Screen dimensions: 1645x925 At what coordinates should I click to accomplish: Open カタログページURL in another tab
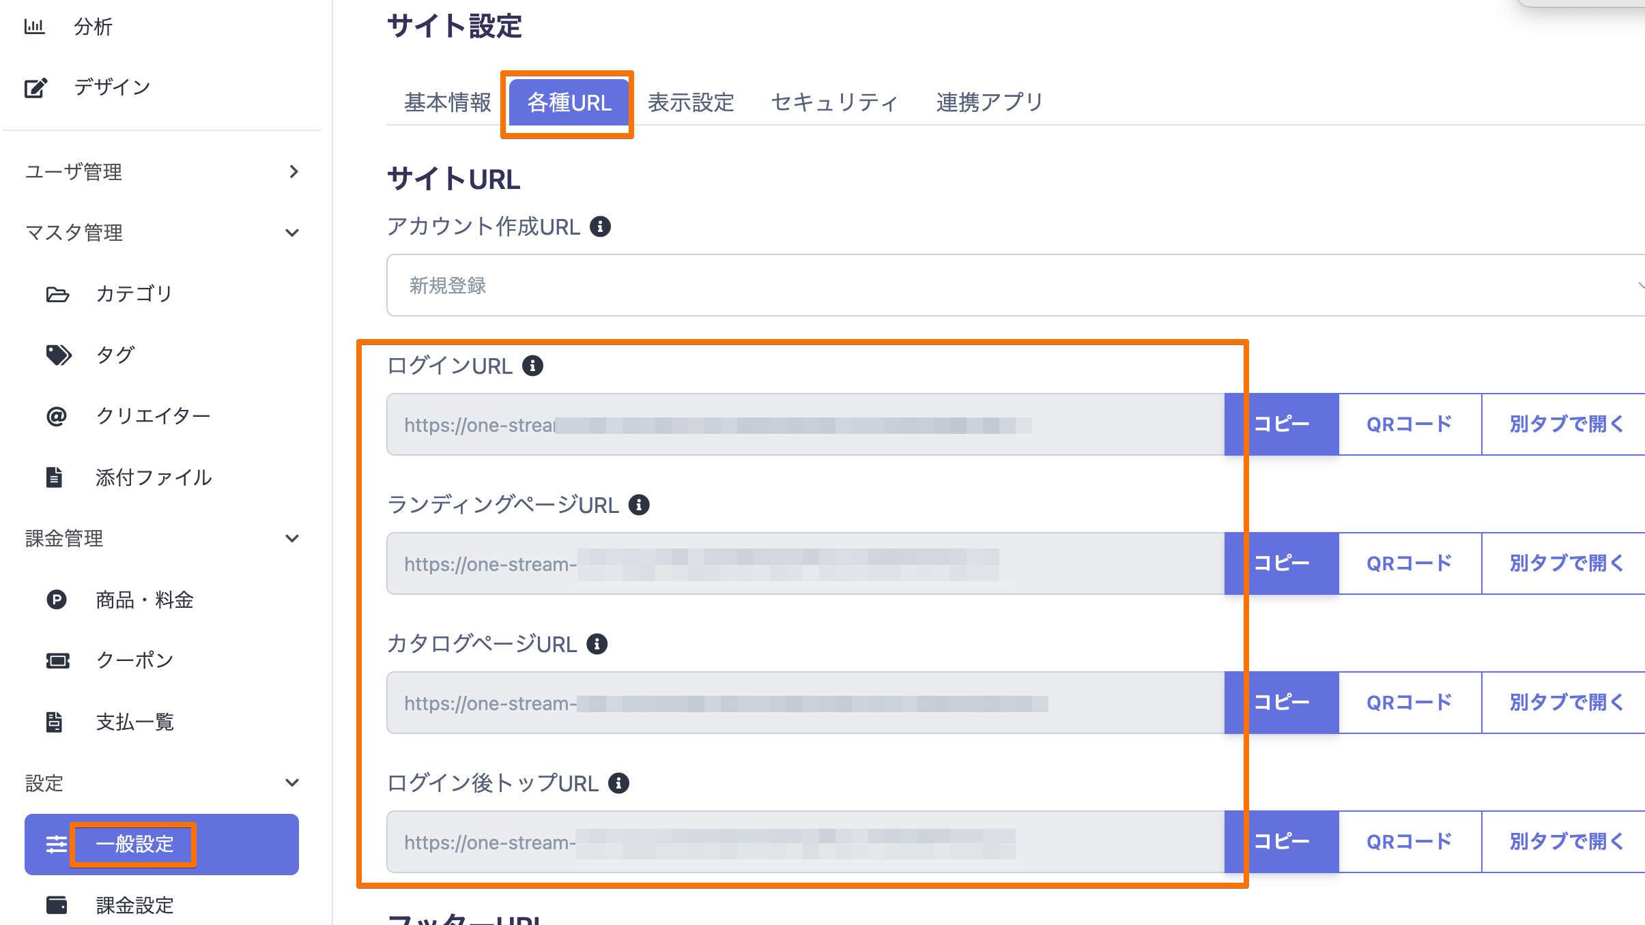click(x=1566, y=703)
